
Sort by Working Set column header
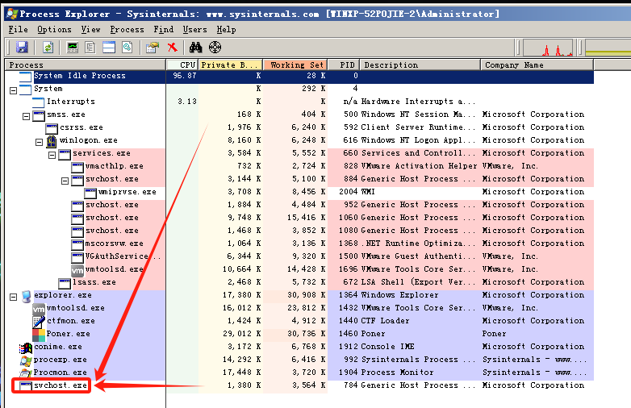(x=295, y=65)
